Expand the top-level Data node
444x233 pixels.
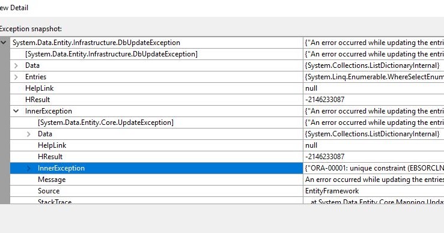[16, 65]
